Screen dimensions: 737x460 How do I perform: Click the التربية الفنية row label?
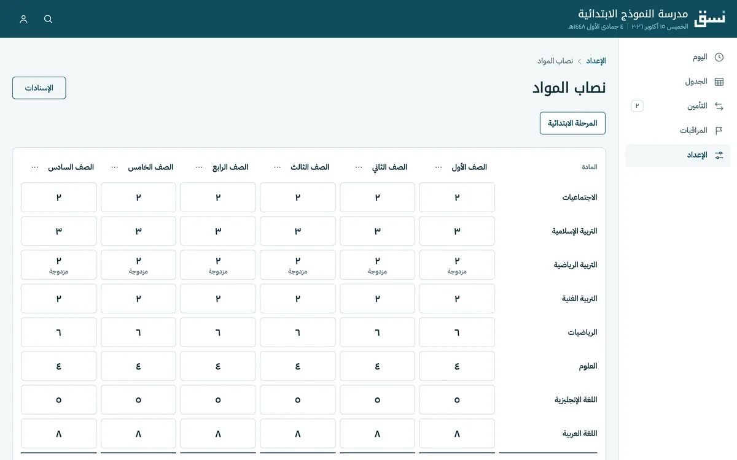point(580,299)
